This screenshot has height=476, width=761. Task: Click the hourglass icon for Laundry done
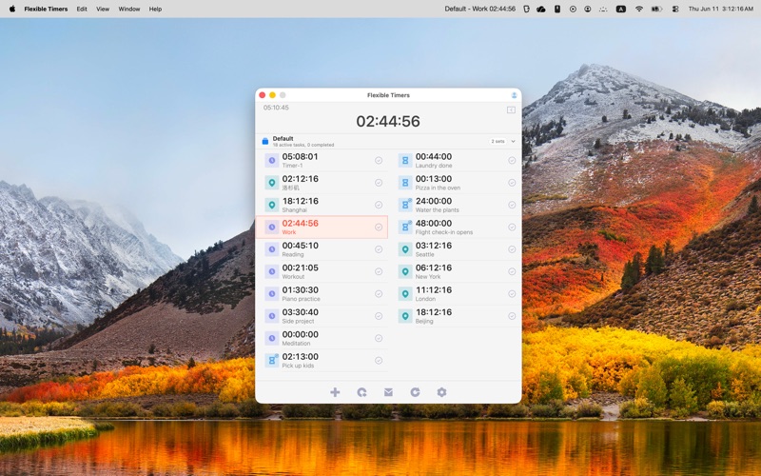[405, 160]
